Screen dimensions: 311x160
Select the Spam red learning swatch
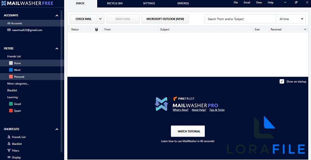11,111
